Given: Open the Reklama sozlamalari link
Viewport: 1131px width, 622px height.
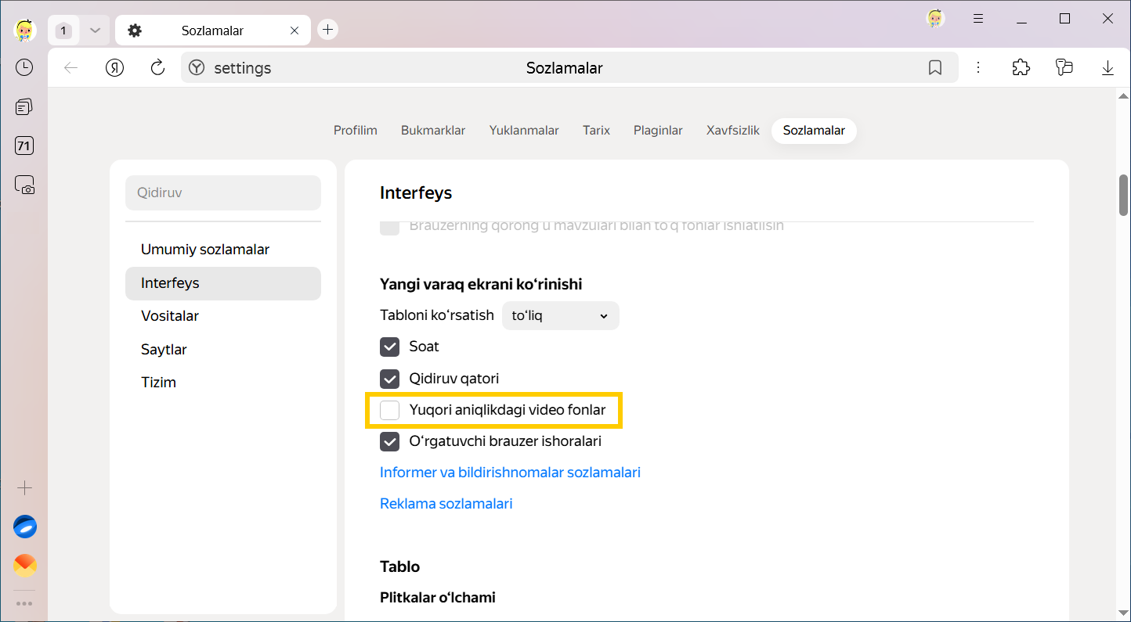Looking at the screenshot, I should (x=446, y=504).
